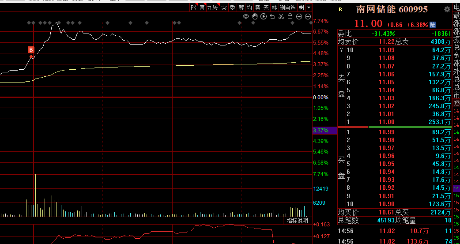Select the scissors cut tool
Image resolution: width=460 pixels, height=244 pixels.
[x=281, y=16]
